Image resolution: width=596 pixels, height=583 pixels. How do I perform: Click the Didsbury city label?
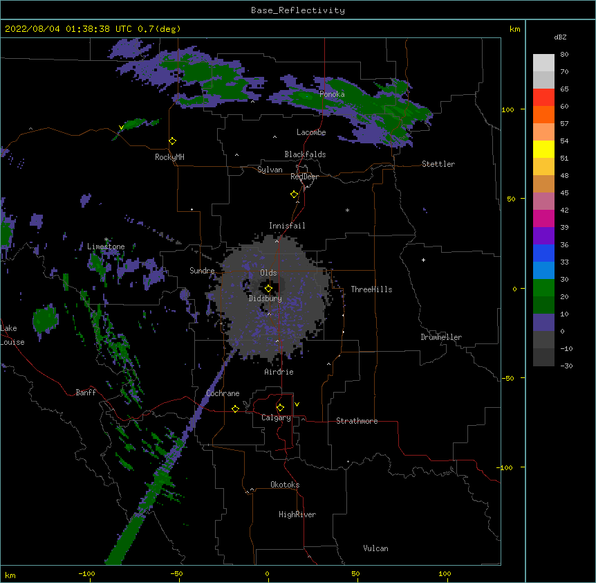coord(266,298)
